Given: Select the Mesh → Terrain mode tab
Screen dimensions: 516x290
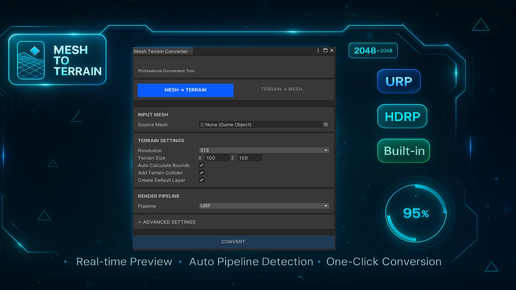Looking at the screenshot, I should 185,90.
